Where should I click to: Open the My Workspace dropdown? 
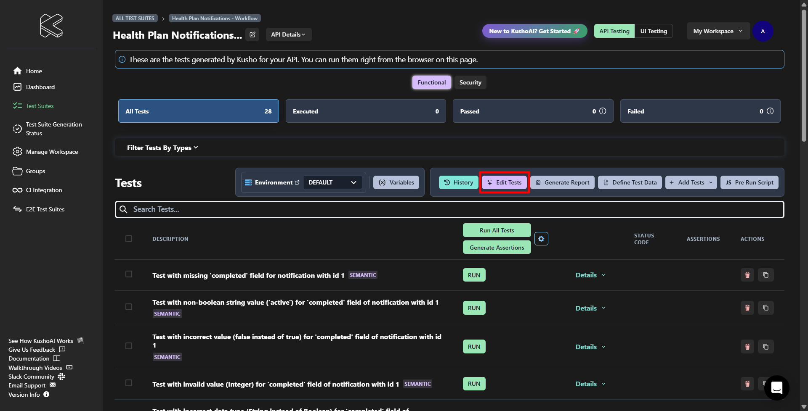tap(718, 31)
